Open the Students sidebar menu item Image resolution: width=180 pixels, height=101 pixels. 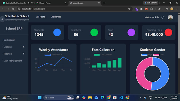click(x=8, y=47)
